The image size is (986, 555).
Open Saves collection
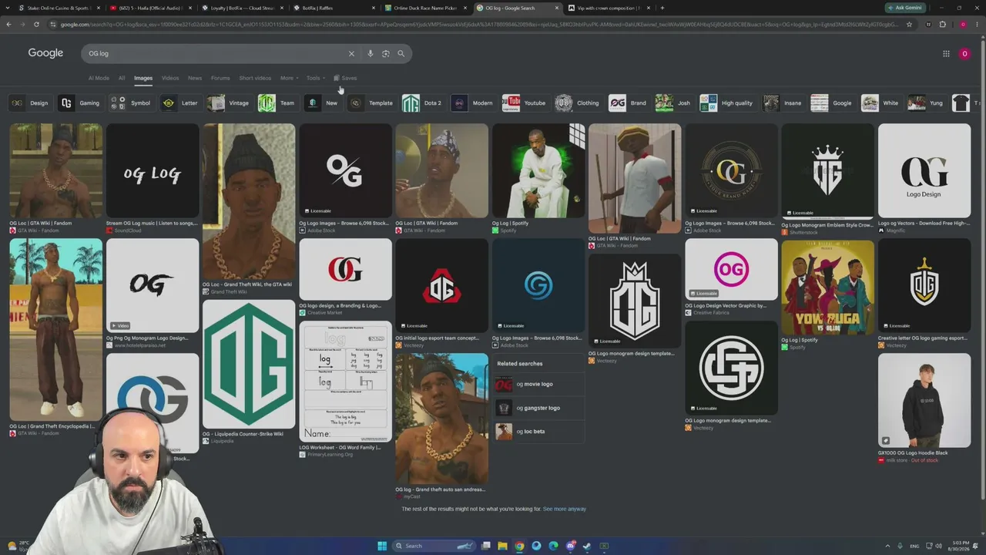tap(345, 78)
